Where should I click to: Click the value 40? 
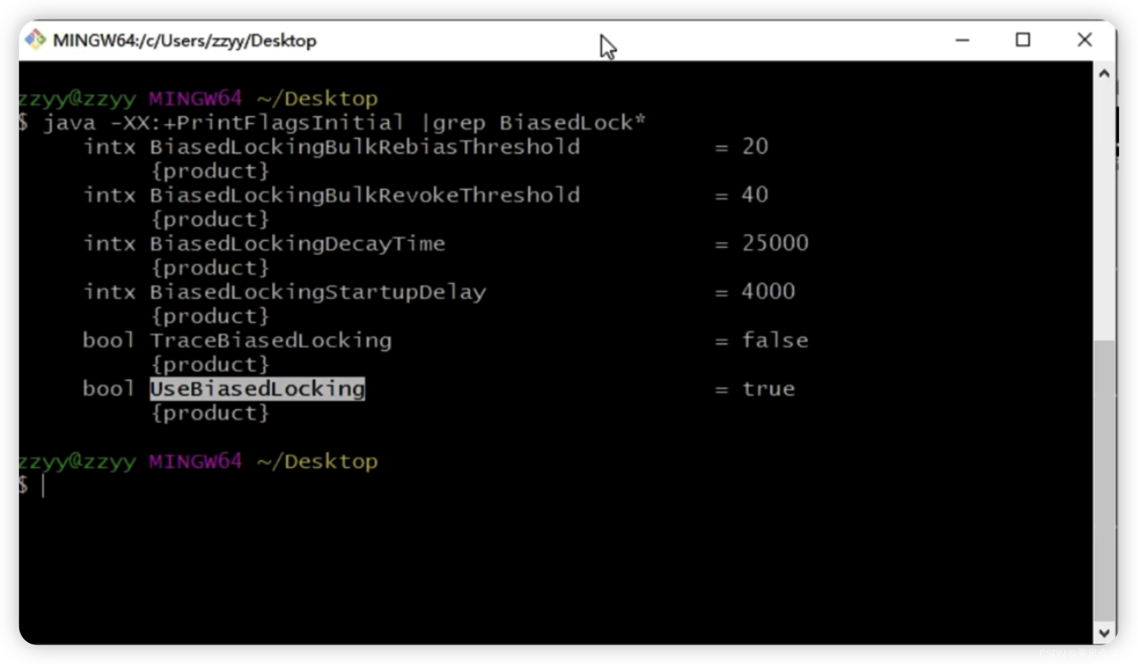click(755, 195)
